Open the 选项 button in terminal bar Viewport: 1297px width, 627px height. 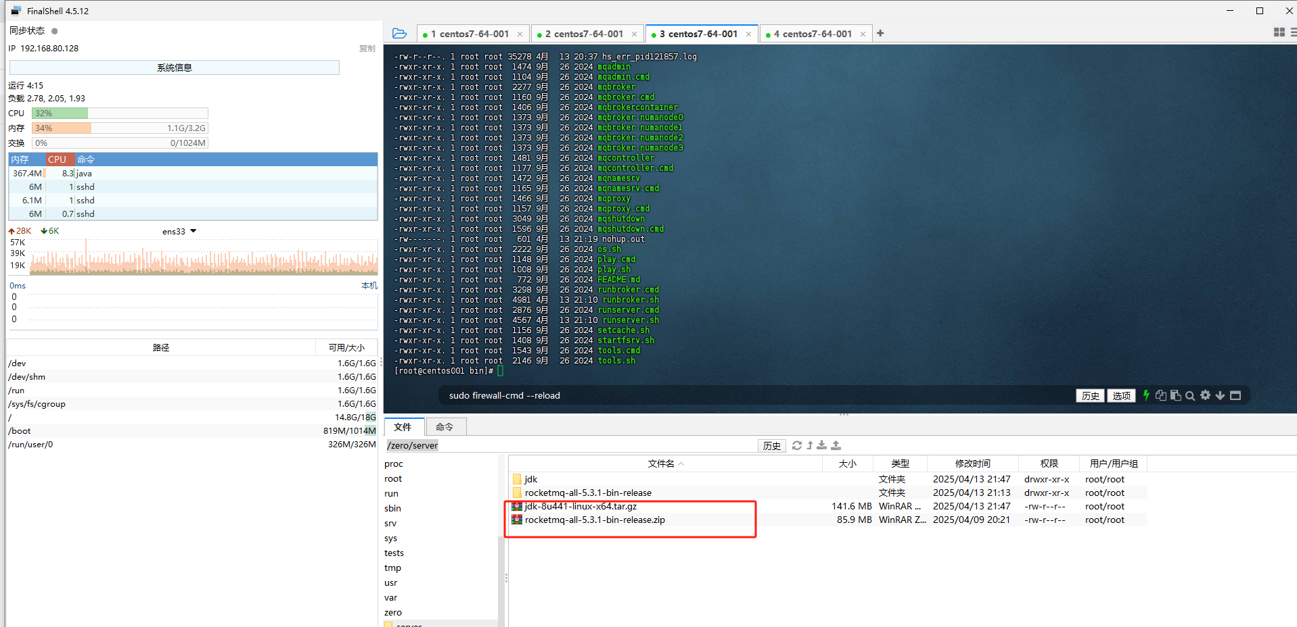coord(1121,396)
